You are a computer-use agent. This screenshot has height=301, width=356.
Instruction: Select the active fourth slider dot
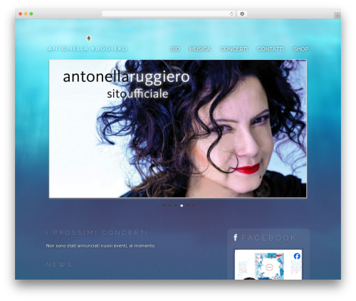tap(182, 206)
